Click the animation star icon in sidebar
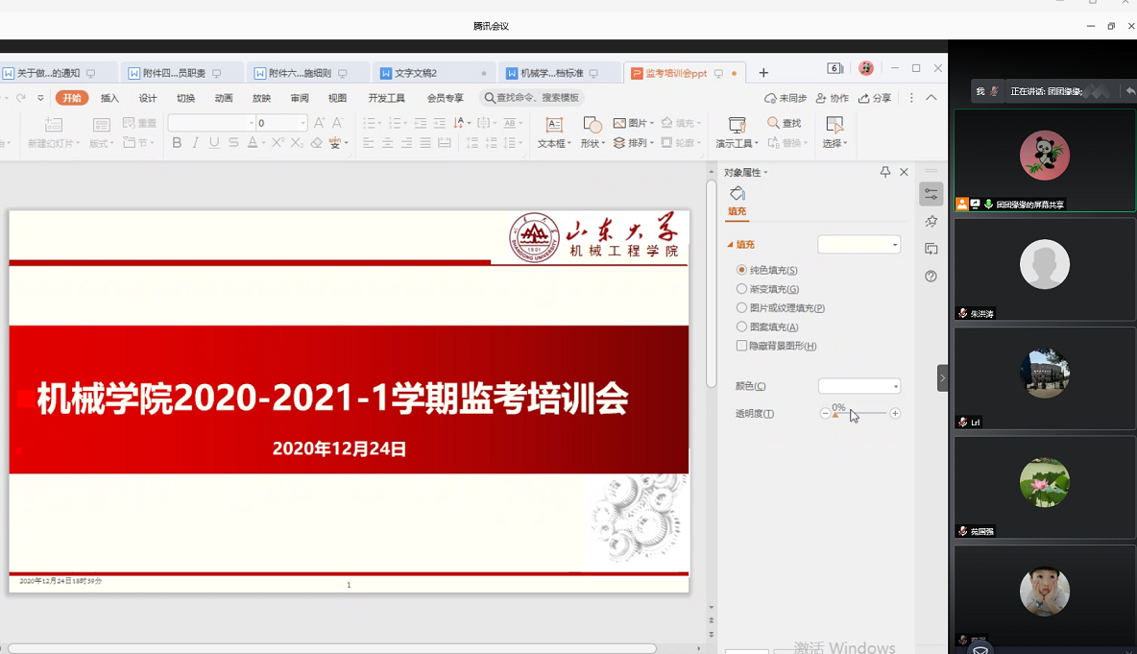Screen dimensions: 1137x654 tap(931, 222)
